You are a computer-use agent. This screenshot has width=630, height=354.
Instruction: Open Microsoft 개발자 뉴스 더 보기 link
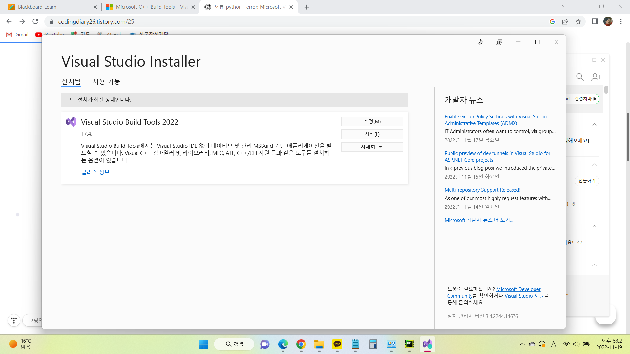[479, 220]
